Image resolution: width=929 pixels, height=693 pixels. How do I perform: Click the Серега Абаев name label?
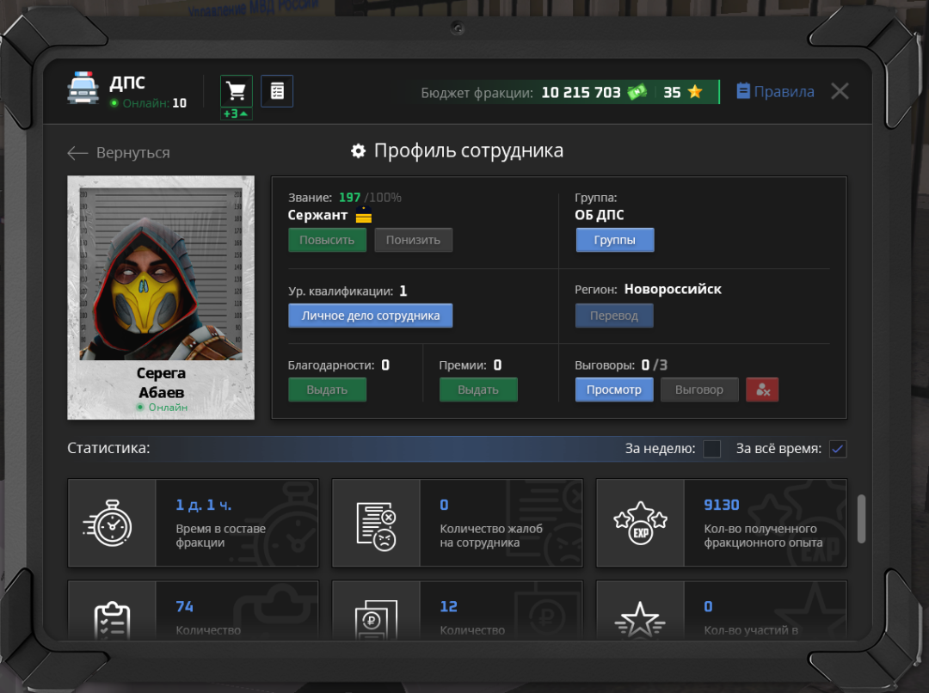coord(161,383)
